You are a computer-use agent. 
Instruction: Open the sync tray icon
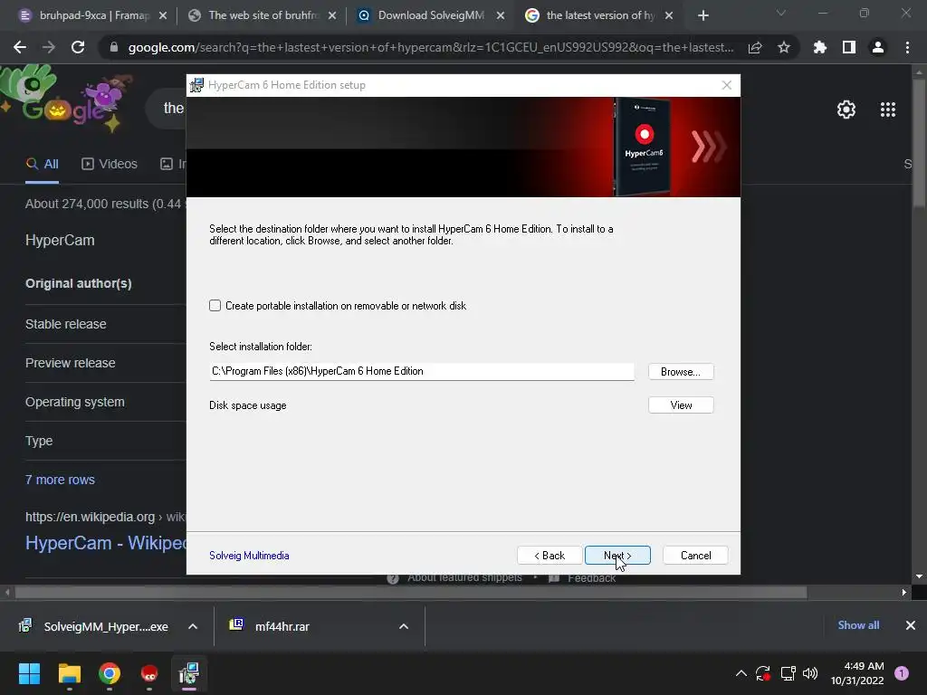click(762, 673)
